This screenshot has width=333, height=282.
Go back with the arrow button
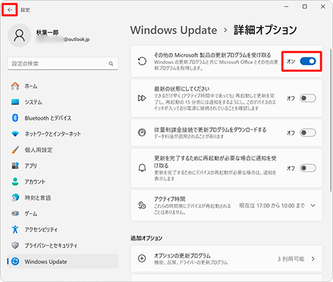[10, 10]
